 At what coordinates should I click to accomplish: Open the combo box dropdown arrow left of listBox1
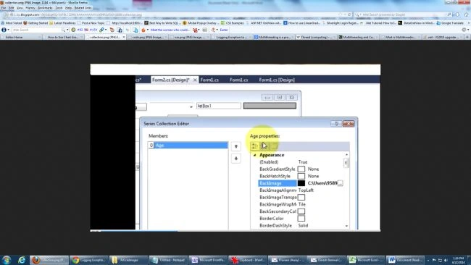191,106
